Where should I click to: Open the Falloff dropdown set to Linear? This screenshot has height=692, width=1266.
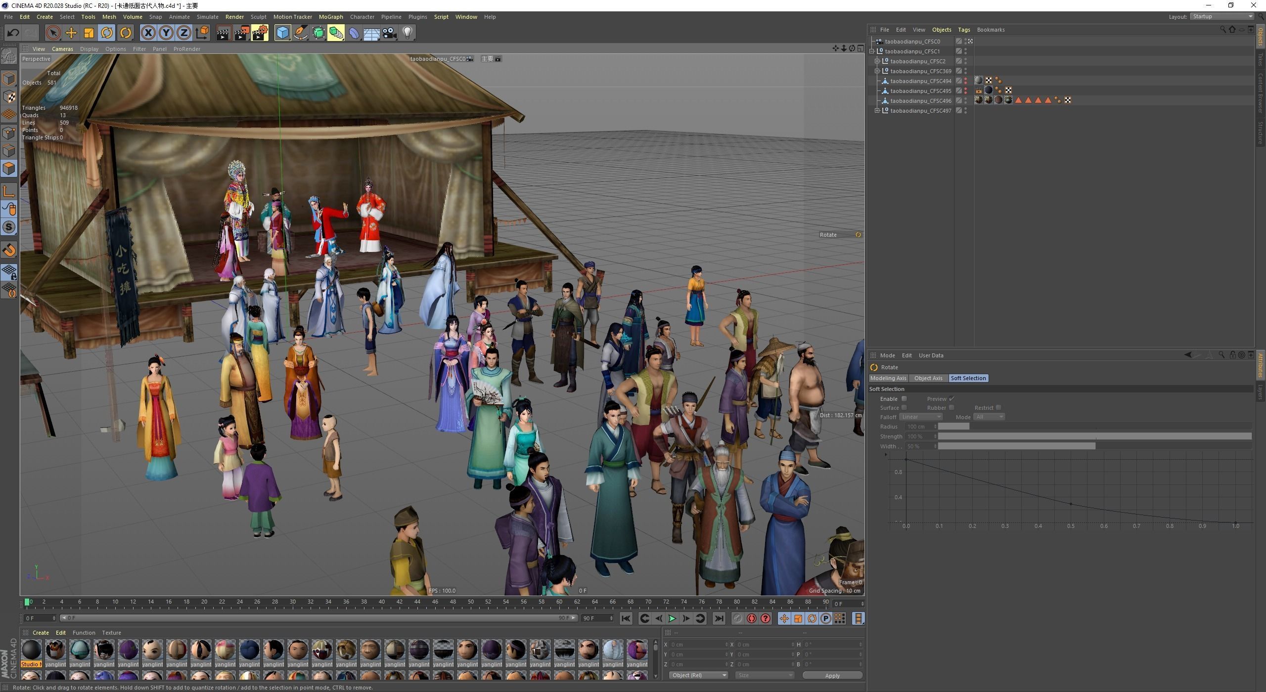point(921,417)
